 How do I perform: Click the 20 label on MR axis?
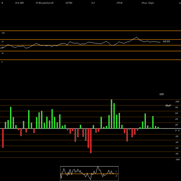(177, 125)
